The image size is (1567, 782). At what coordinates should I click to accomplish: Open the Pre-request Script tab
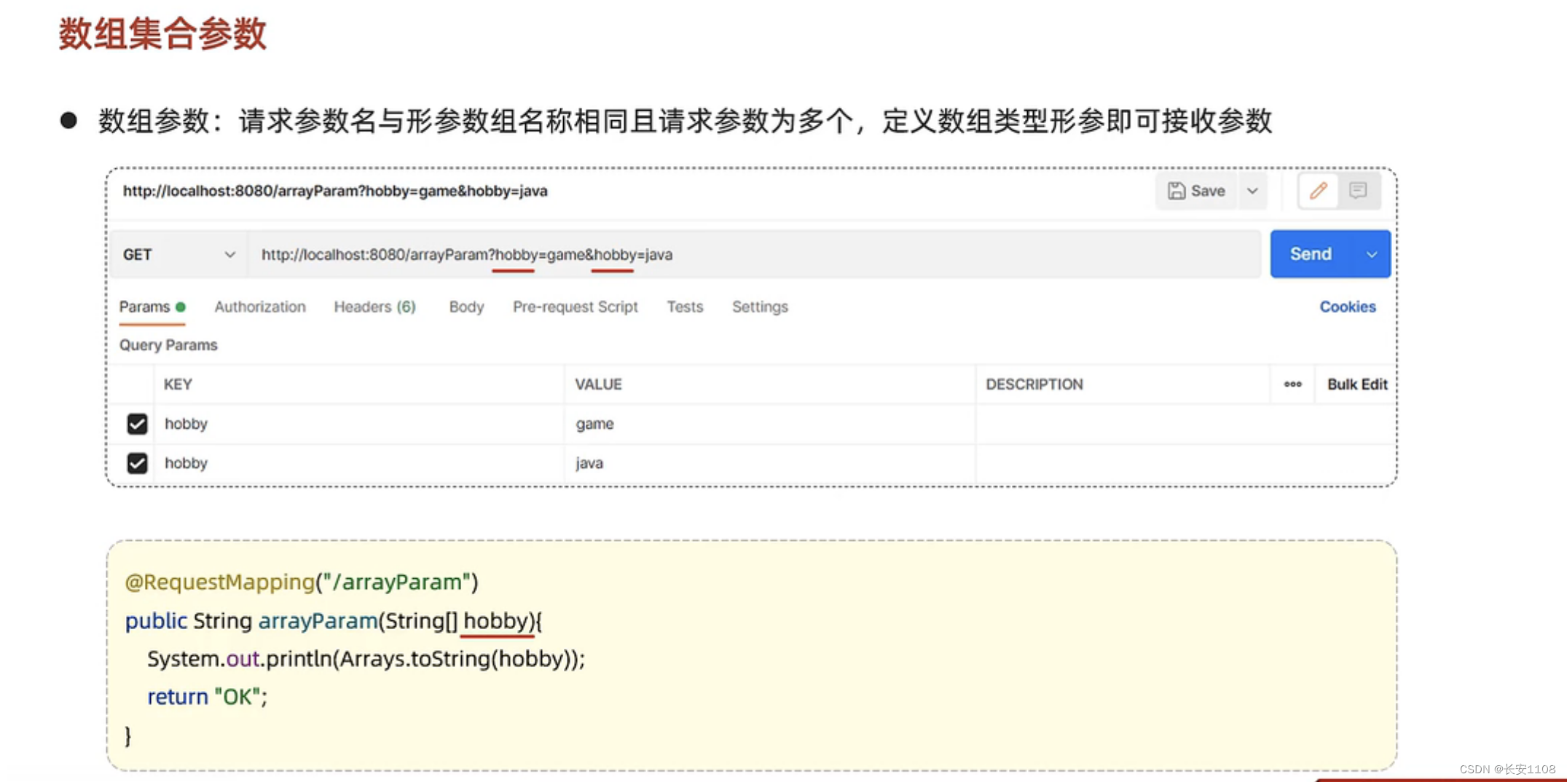coord(576,307)
